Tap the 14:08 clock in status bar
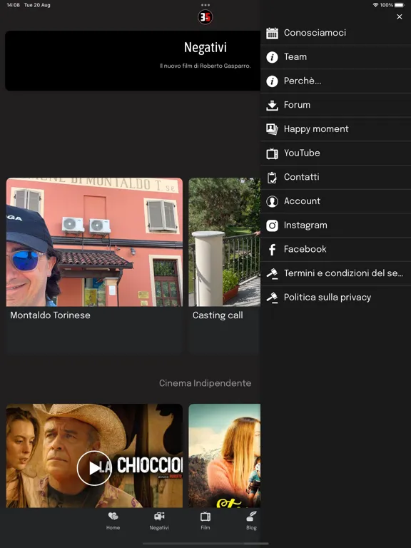The height and width of the screenshot is (548, 411). point(14,5)
